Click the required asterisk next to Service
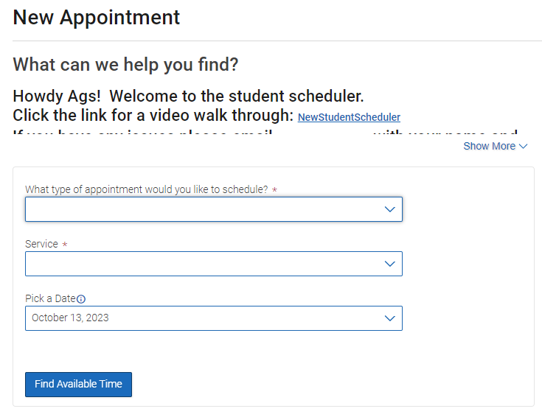542x417 pixels. point(65,245)
